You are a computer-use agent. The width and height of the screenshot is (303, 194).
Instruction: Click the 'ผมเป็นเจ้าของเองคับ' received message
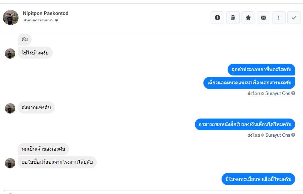43,149
